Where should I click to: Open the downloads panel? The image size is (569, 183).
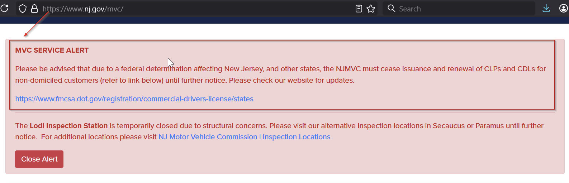click(x=546, y=8)
